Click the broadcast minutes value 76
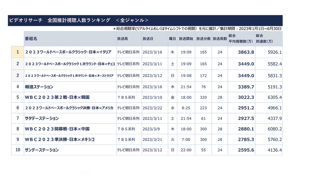This screenshot has height=180, width=315. 203,87
